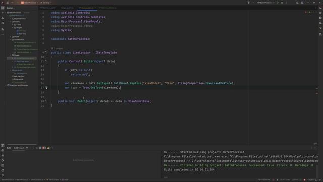The image size is (323, 182).
Task: Collapse the Assets folder
Action: (x=10, y=22)
